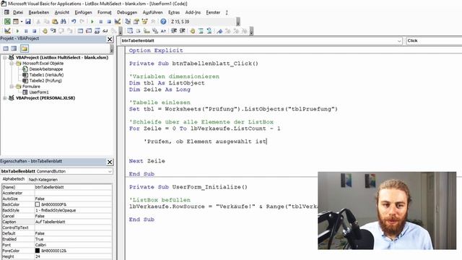The height and width of the screenshot is (260, 462).
Task: Outdent the selected code
Action: [x=183, y=31]
